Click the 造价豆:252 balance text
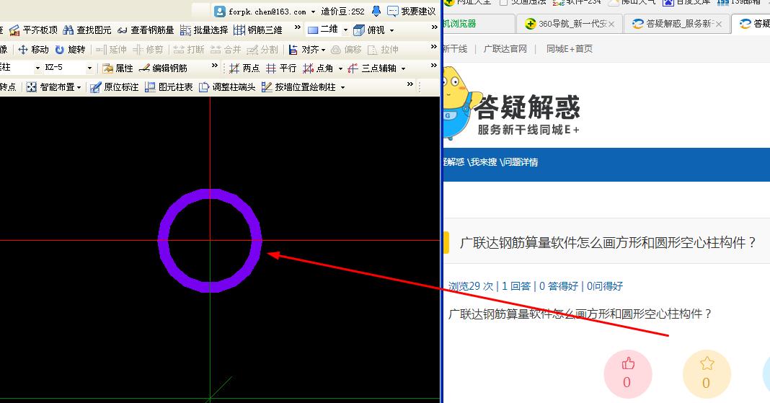770x403 pixels. coord(342,12)
